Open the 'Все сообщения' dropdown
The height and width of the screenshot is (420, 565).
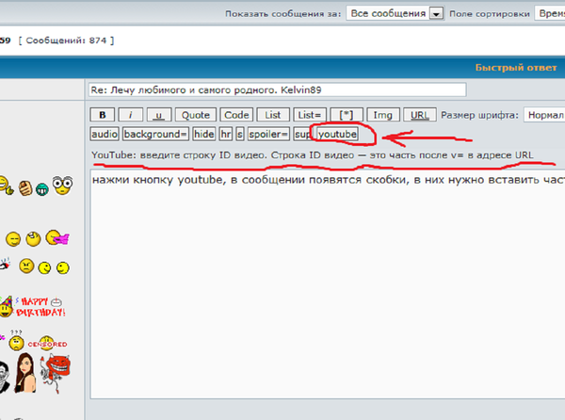click(x=395, y=14)
